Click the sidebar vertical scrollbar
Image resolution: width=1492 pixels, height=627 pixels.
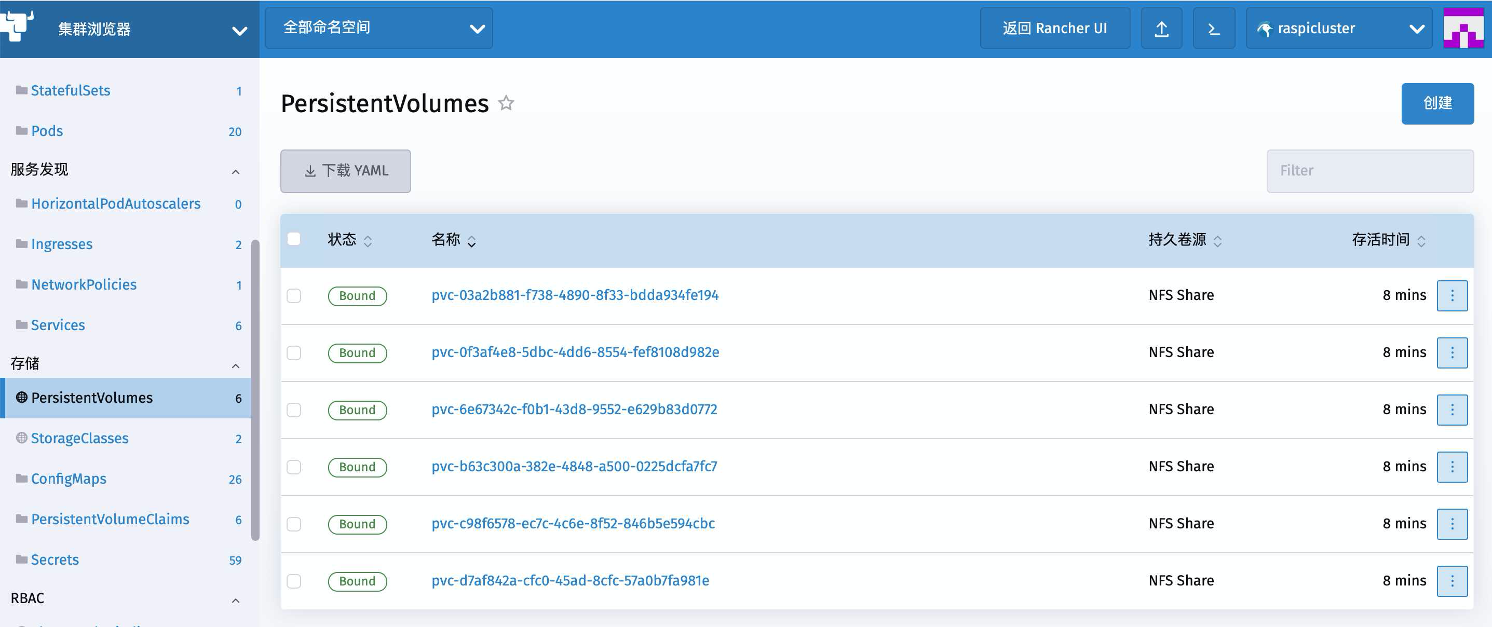click(255, 391)
